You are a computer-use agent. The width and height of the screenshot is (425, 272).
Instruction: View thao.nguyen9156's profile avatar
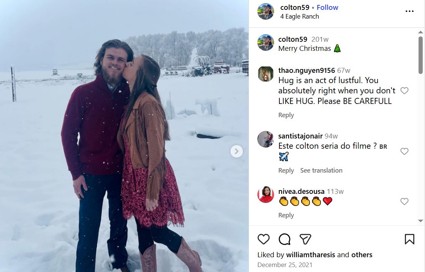265,74
